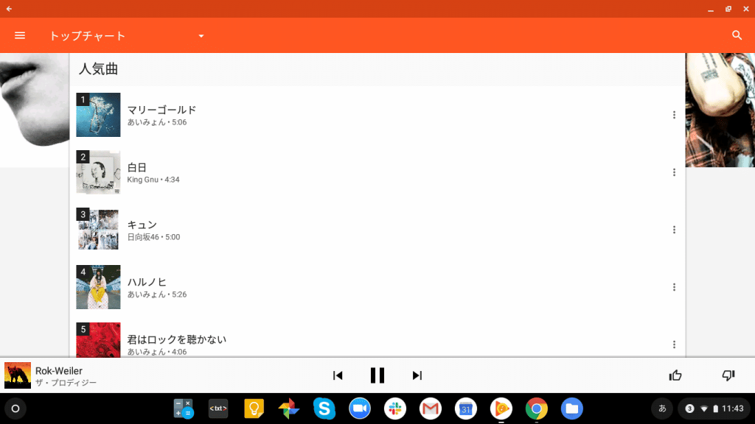Screen dimensions: 755x424
Task: Launch Zoom from the shelf
Action: 359,409
